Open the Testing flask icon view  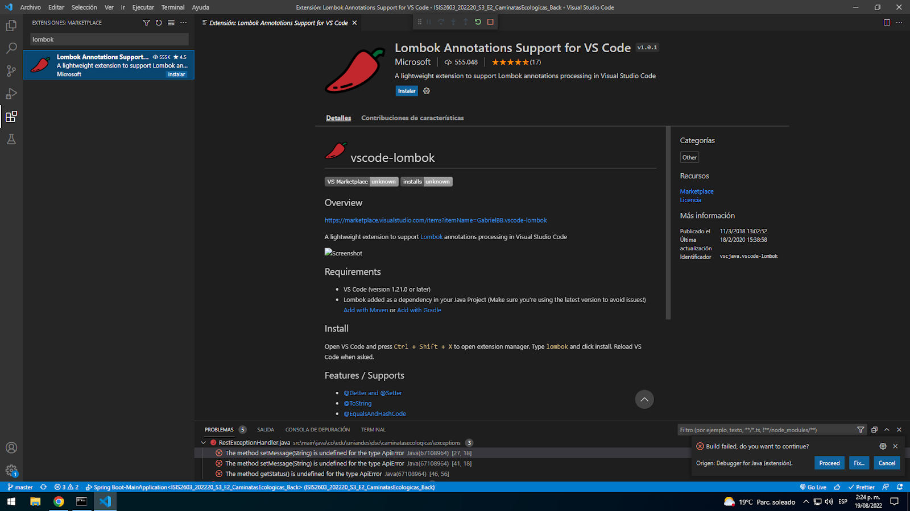point(11,139)
